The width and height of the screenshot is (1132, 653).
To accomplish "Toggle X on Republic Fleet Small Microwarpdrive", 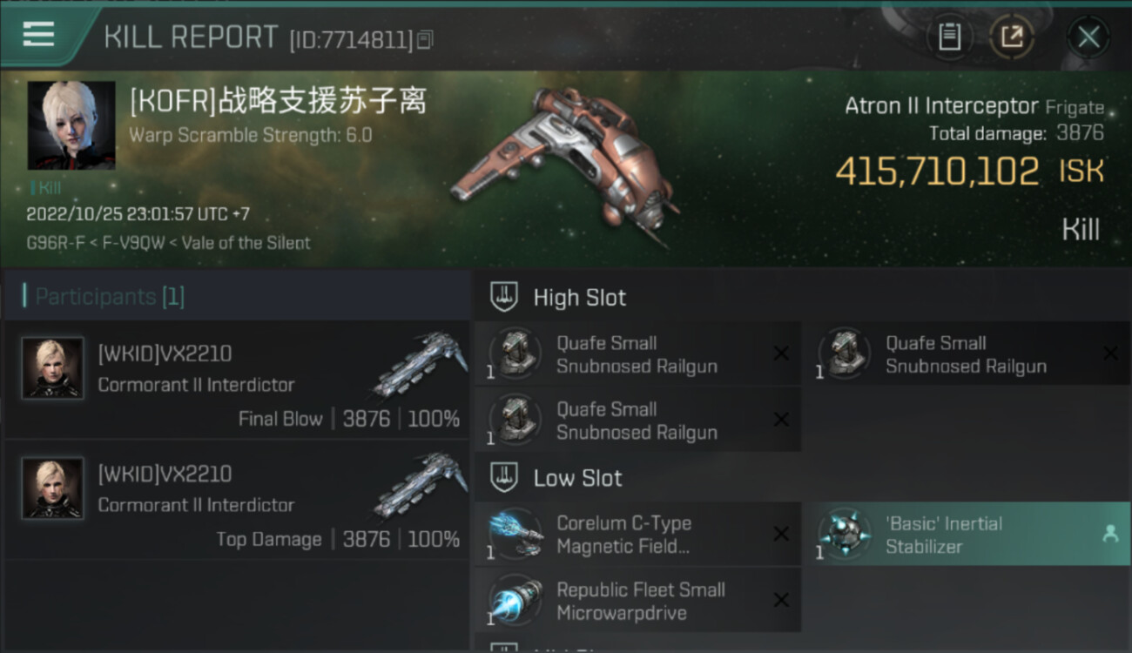I will (x=781, y=600).
